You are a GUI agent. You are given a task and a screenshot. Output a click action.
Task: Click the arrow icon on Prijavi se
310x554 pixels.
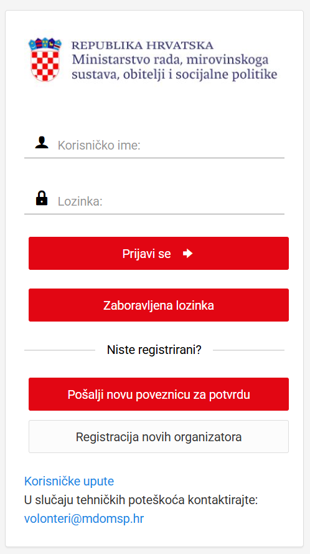pyautogui.click(x=188, y=254)
